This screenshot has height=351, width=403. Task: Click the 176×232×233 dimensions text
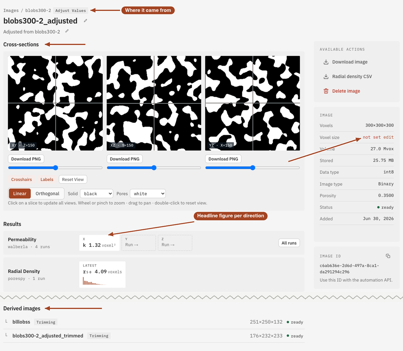tap(266, 336)
